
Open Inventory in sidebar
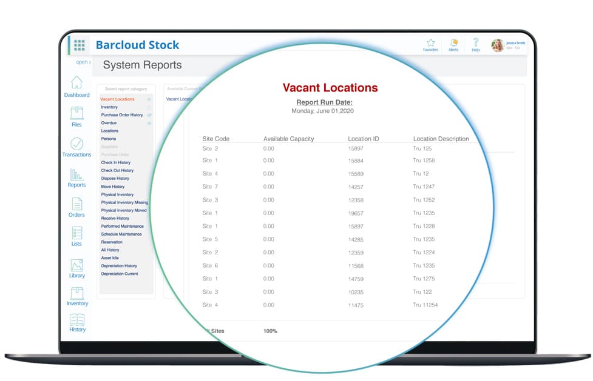(77, 296)
